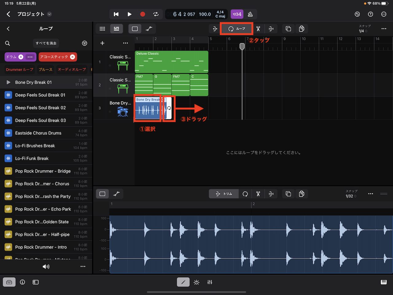The width and height of the screenshot is (393, 295).
Task: Switch to the grid view icon
Action: (103, 29)
